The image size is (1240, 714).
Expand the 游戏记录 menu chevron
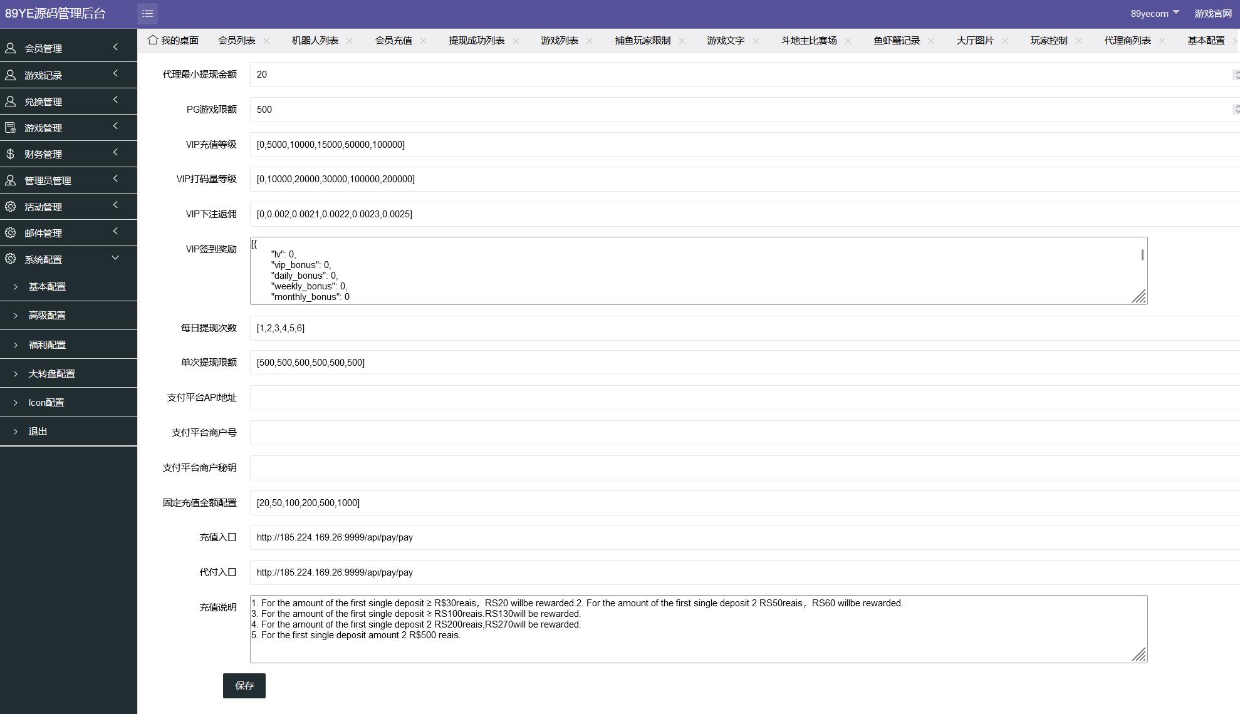coord(115,74)
